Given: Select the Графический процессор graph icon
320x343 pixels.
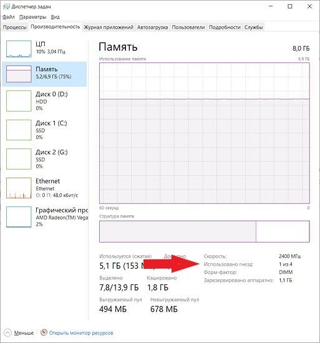Looking at the screenshot, I should click(19, 217).
